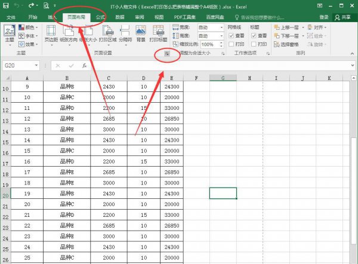Viewport: 358px width, 264px height.
Task: Toggle Headings Print (打印) checkbox
Action: 254,44
